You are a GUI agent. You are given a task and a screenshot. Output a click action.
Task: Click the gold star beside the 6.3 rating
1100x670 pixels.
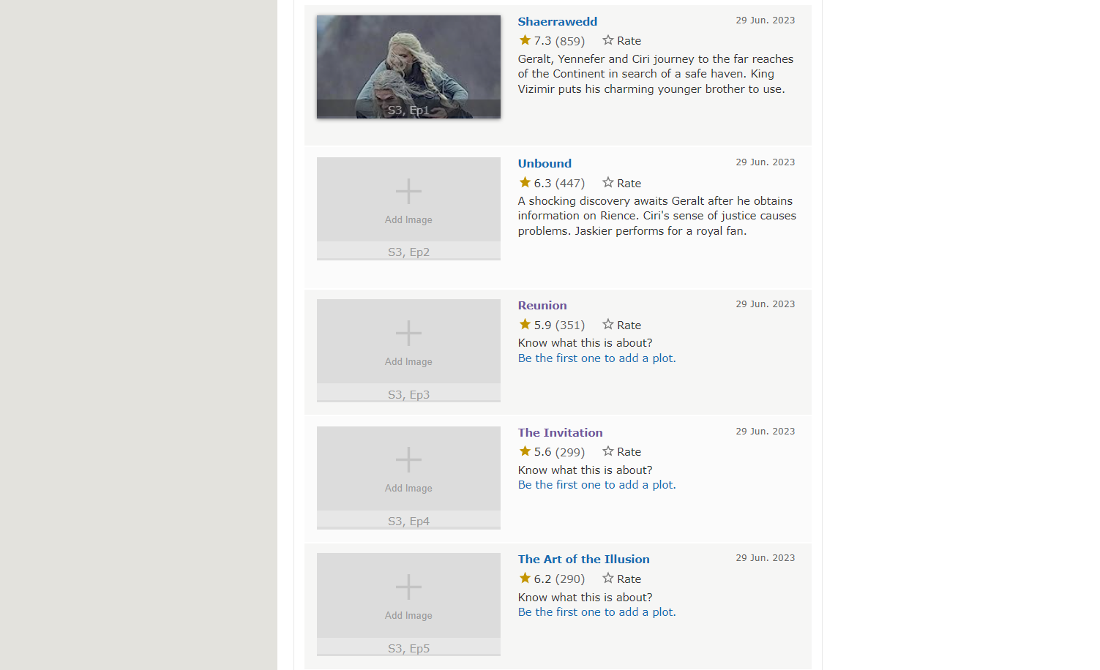(x=525, y=182)
